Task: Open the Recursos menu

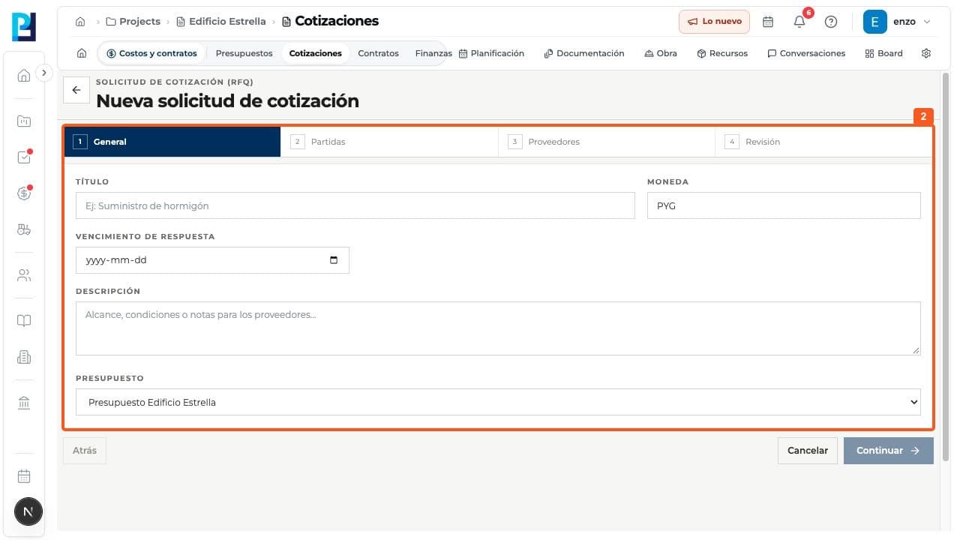Action: coord(722,53)
